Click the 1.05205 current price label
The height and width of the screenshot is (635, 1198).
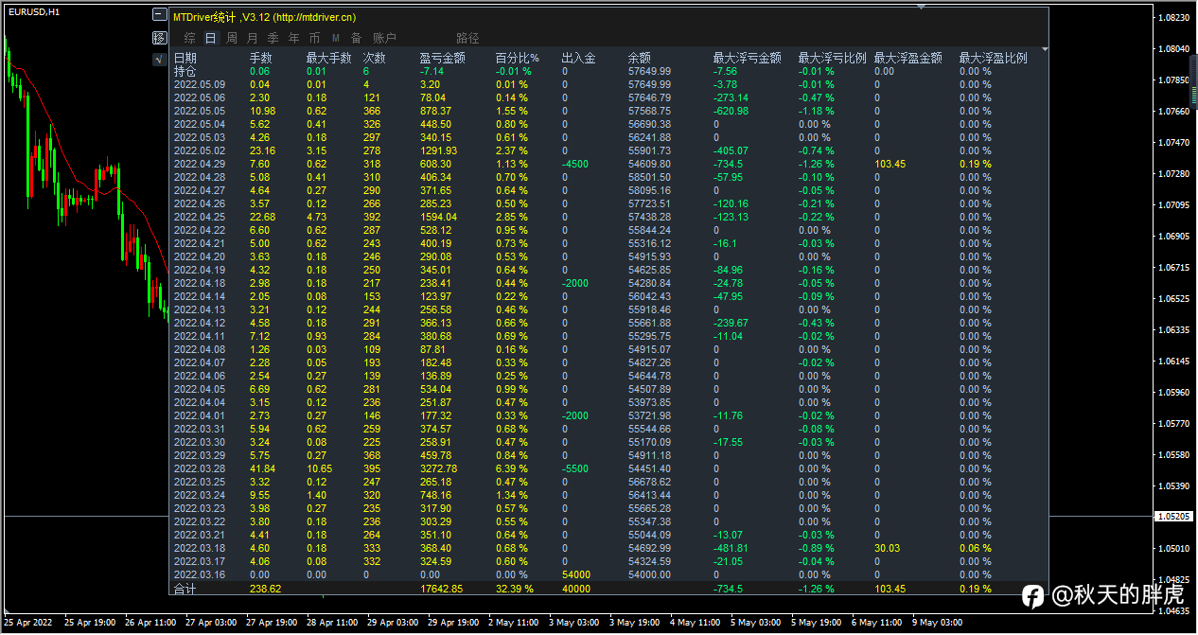tap(1175, 517)
